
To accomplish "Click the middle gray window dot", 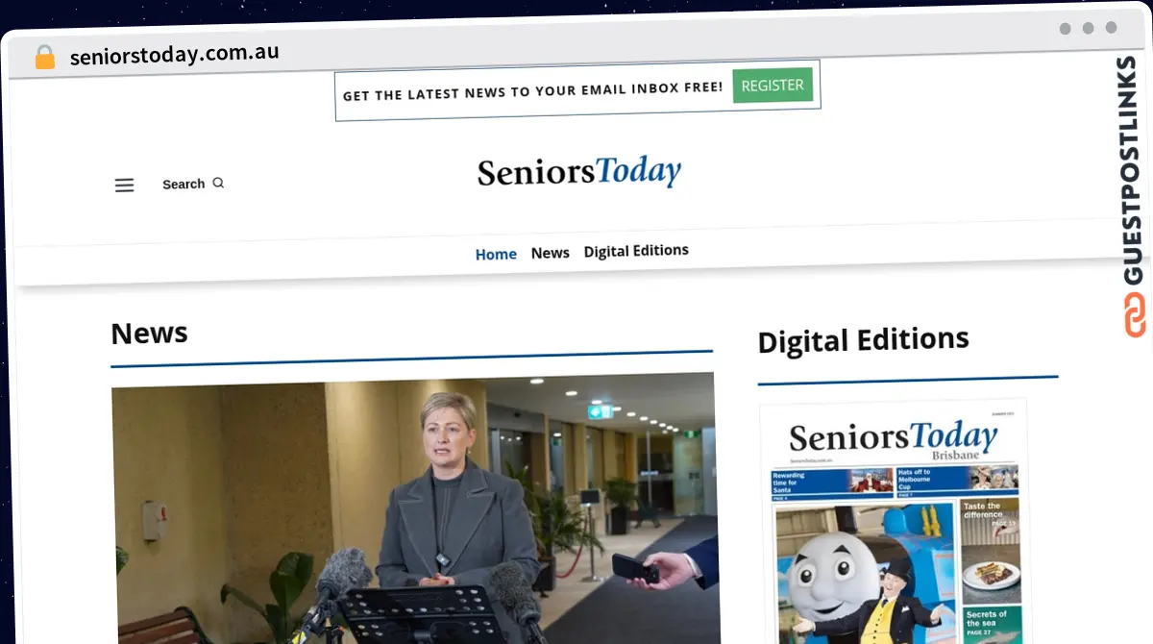I will coord(1089,29).
